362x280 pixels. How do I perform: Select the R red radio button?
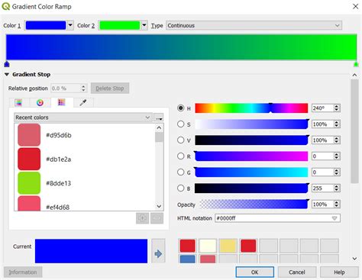tap(180, 156)
